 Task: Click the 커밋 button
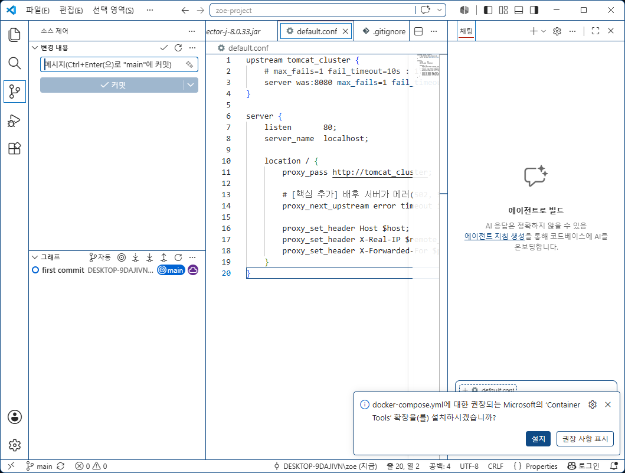click(112, 85)
